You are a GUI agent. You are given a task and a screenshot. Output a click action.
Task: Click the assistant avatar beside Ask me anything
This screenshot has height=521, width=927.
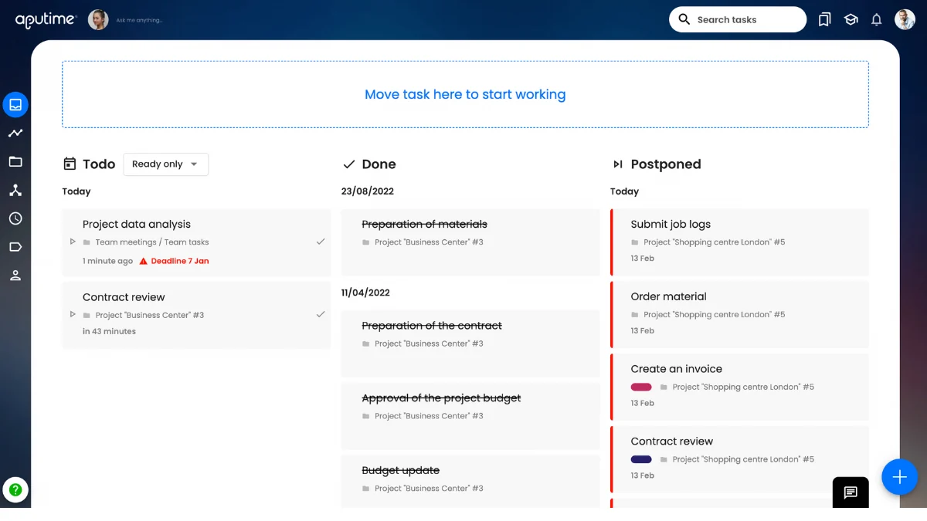tap(98, 19)
